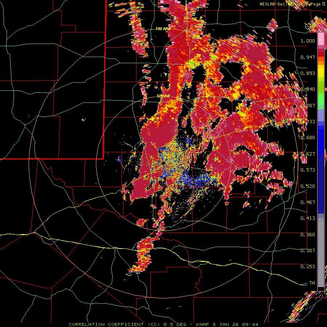
Task: Select the 1.000 value on the scale
Action: point(308,41)
